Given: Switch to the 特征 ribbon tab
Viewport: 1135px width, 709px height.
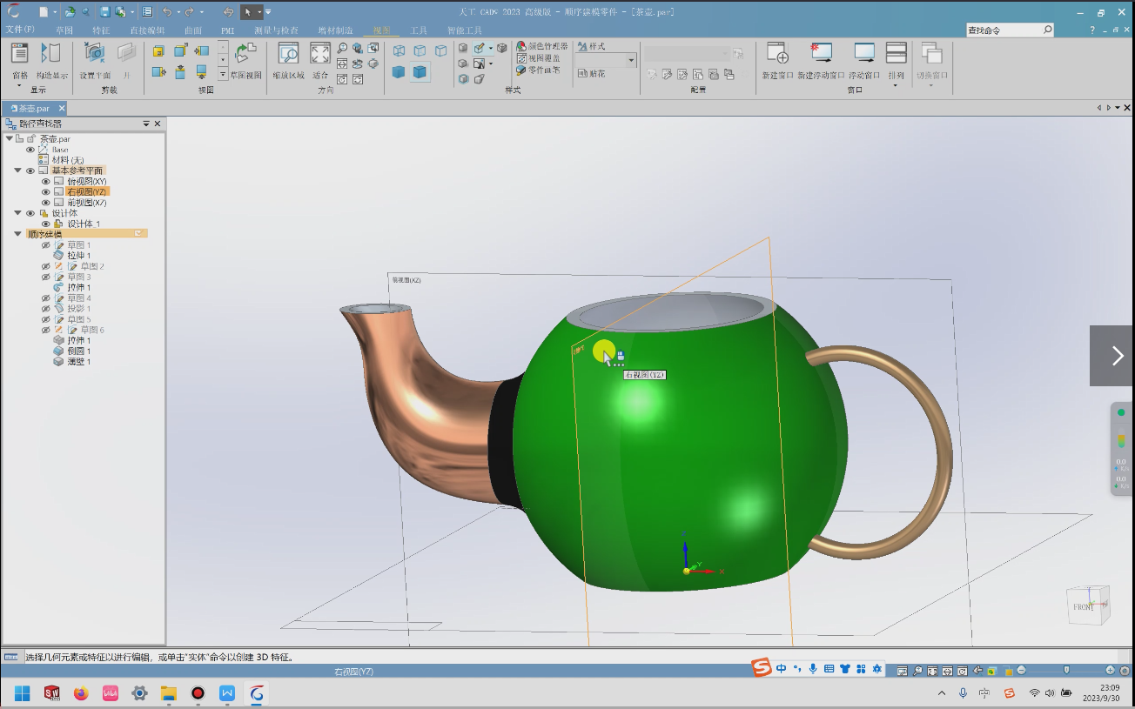Looking at the screenshot, I should pyautogui.click(x=101, y=30).
